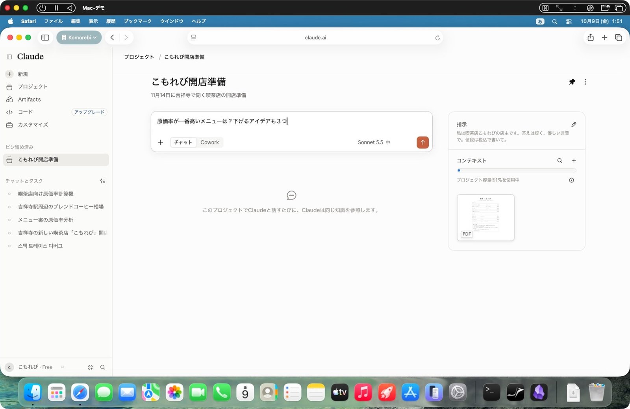Open the ブックマーク menu
630x409 pixels.
point(137,21)
